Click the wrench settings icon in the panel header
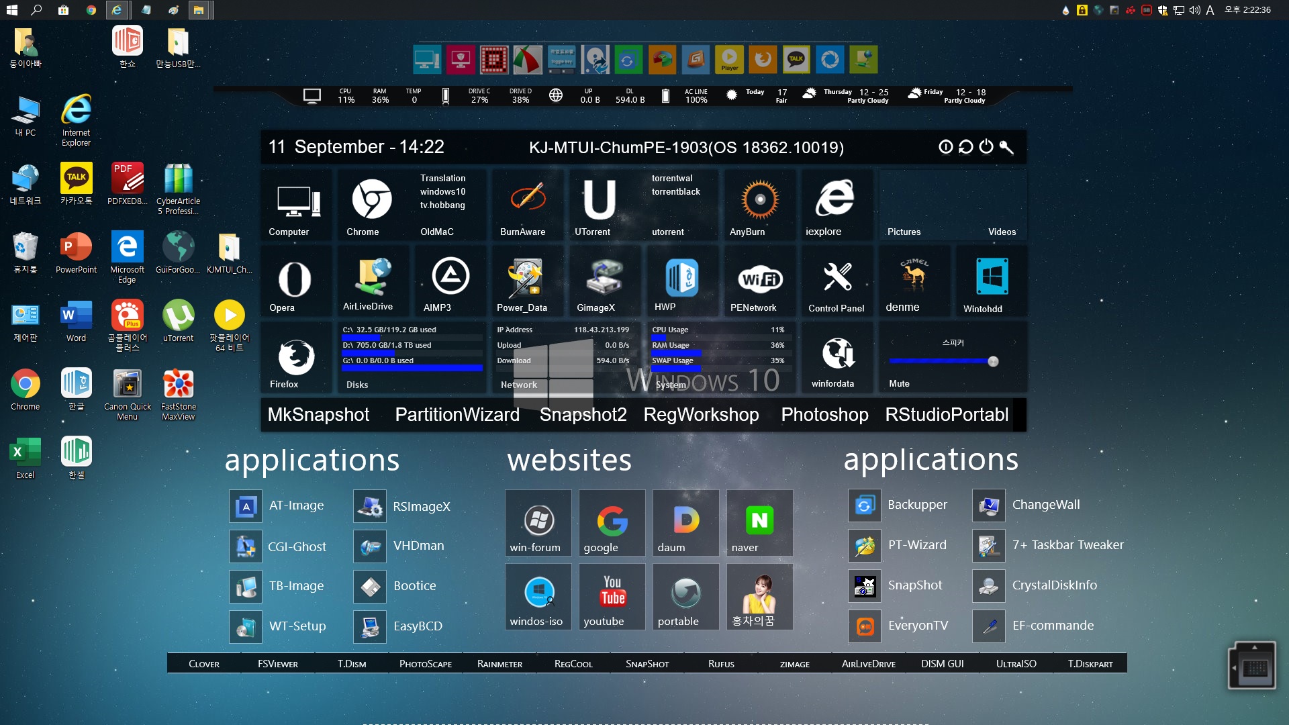The image size is (1289, 725). [x=1006, y=147]
